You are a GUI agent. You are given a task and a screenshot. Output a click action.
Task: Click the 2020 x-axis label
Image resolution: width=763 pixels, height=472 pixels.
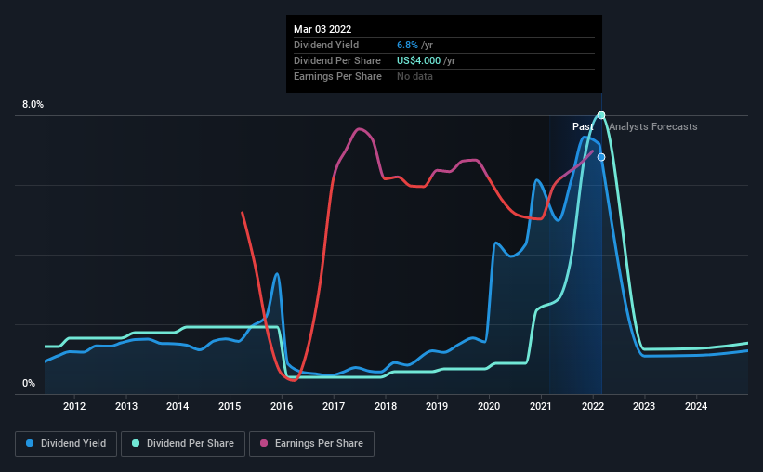pyautogui.click(x=489, y=406)
